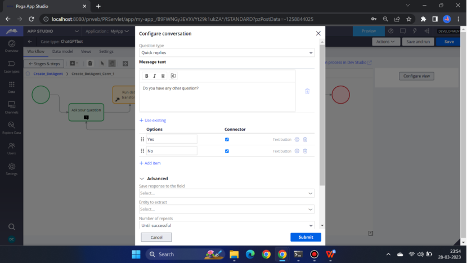Open Users in the left sidebar

pyautogui.click(x=12, y=149)
